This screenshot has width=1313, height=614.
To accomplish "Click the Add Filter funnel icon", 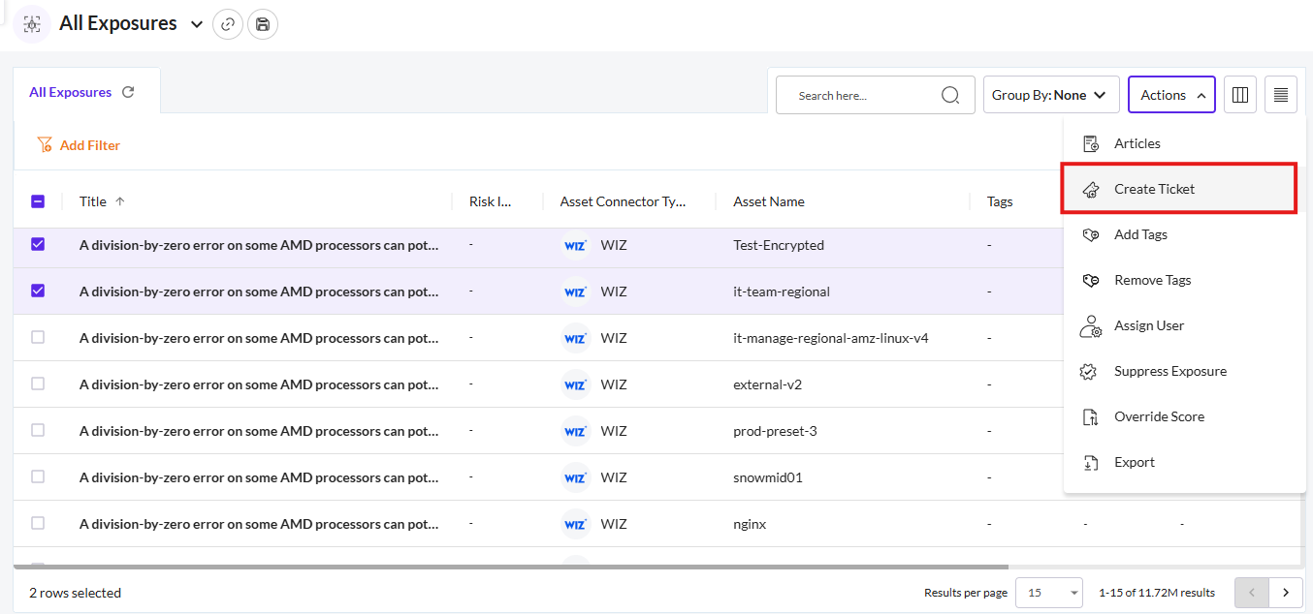I will [45, 145].
